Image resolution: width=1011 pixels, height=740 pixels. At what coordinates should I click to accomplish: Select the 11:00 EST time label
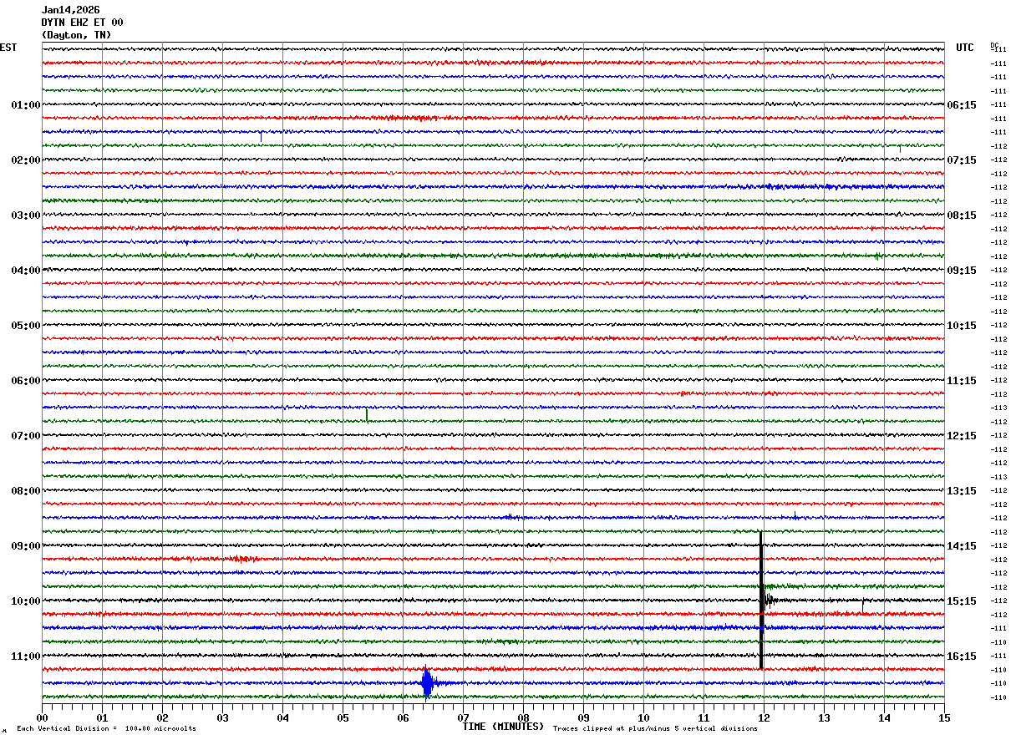coord(25,656)
